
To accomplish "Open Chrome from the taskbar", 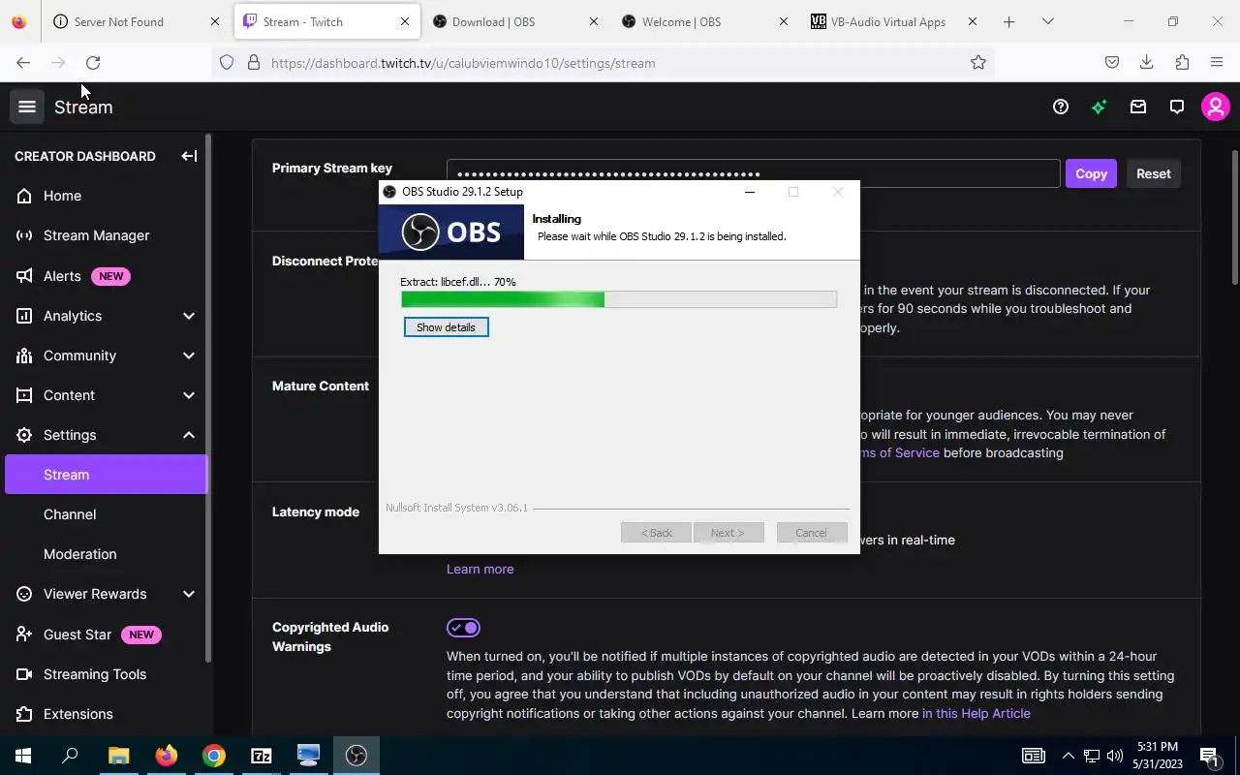I will tap(213, 756).
